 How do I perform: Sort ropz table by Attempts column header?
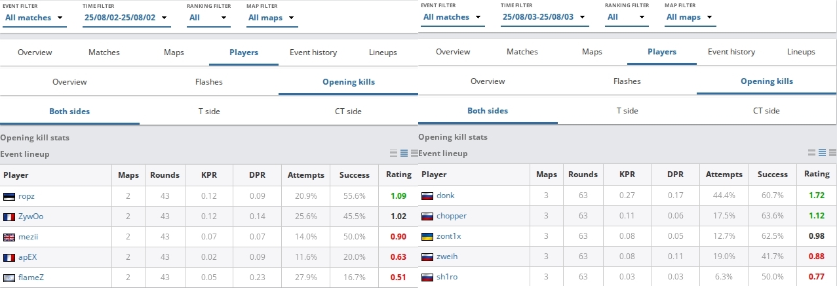pyautogui.click(x=306, y=175)
